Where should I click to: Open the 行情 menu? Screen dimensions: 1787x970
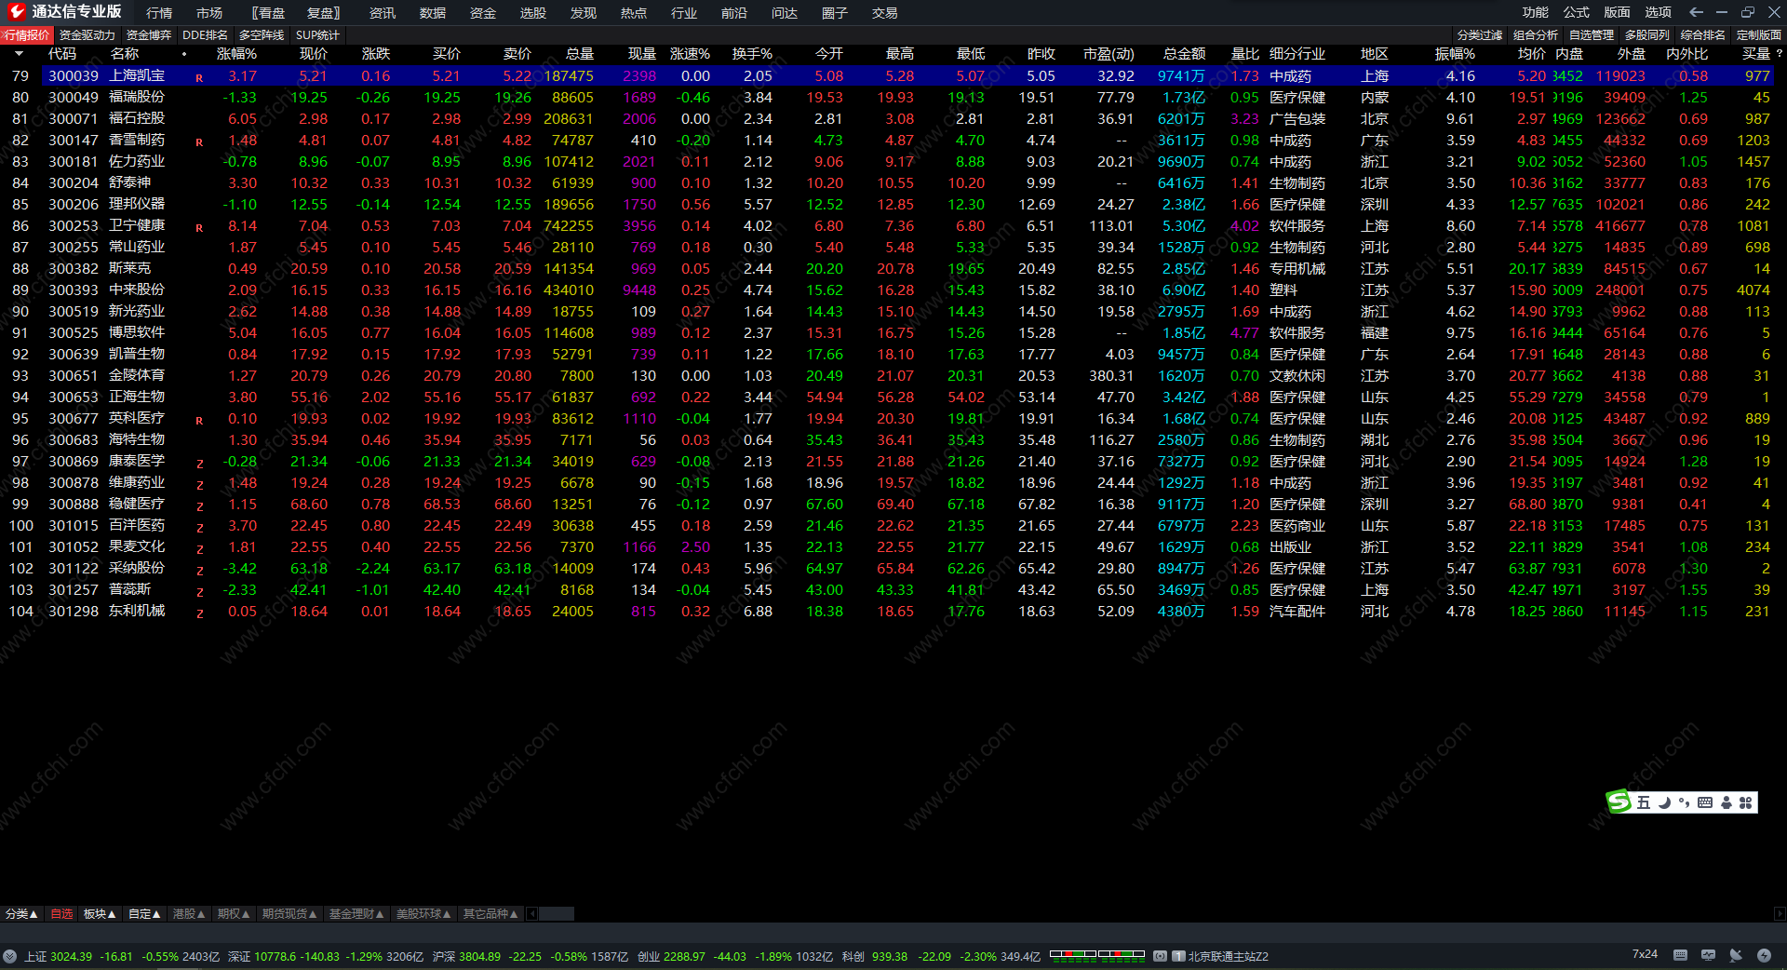point(159,13)
